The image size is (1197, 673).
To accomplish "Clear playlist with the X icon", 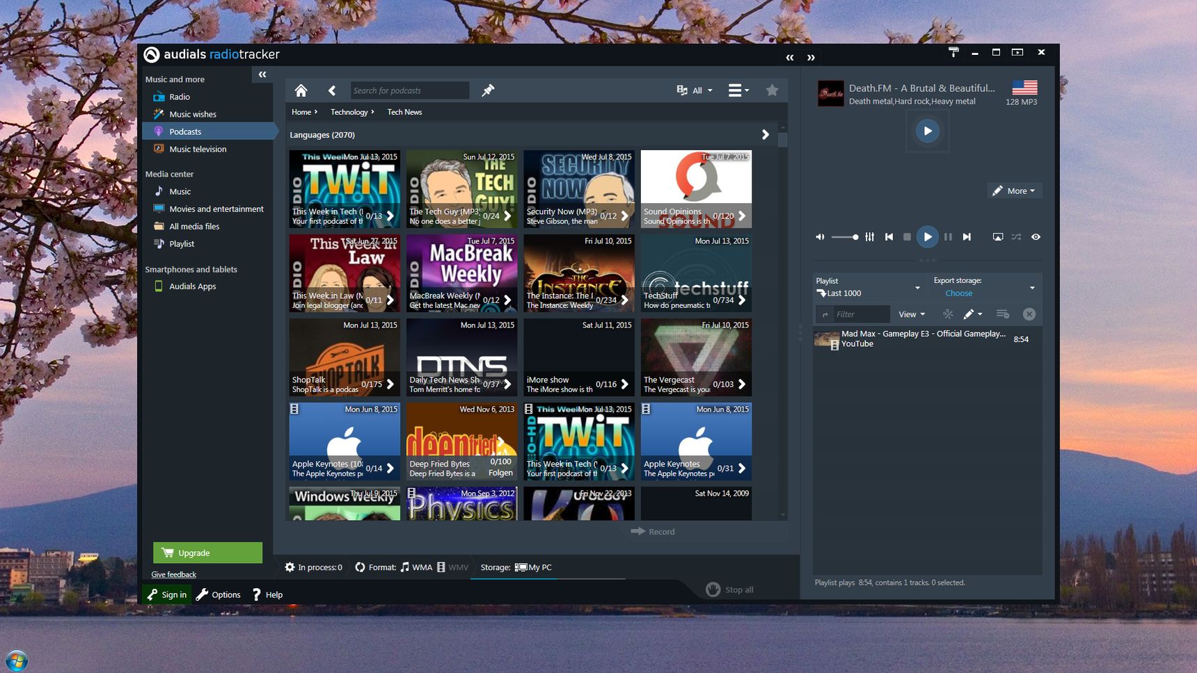I will click(1029, 314).
